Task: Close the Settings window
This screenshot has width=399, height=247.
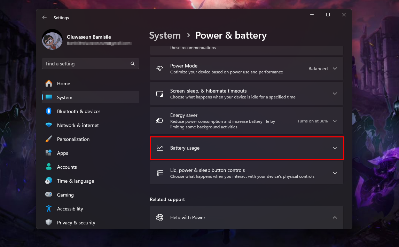Action: point(344,15)
